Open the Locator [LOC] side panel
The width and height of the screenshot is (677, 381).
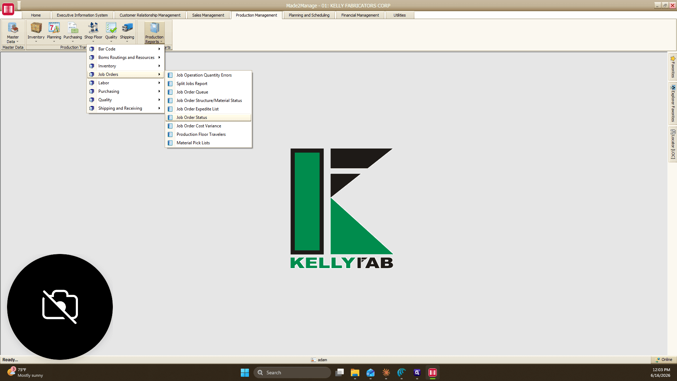pyautogui.click(x=673, y=144)
